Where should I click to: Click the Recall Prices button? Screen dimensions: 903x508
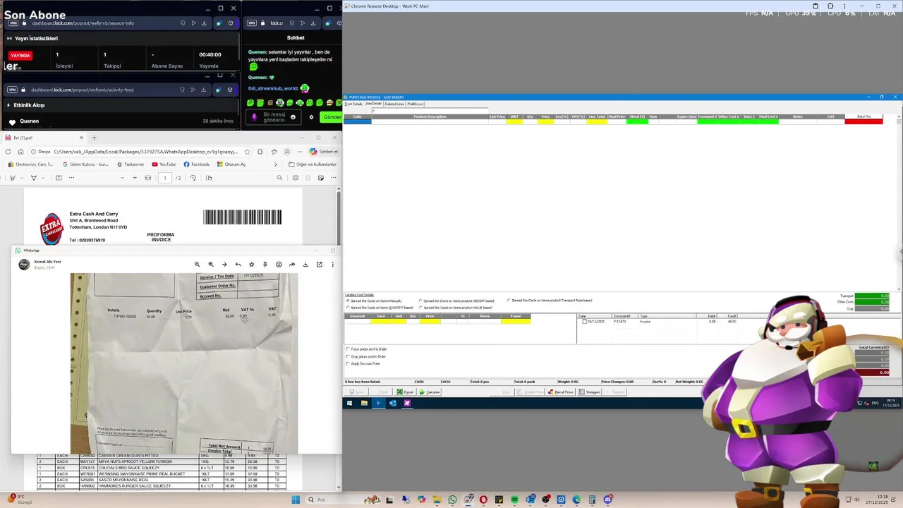pos(561,392)
